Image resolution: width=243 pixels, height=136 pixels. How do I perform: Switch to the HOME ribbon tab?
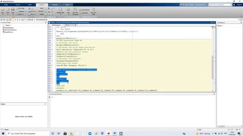click(x=6, y=5)
